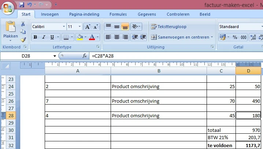Align text right

click(125, 37)
